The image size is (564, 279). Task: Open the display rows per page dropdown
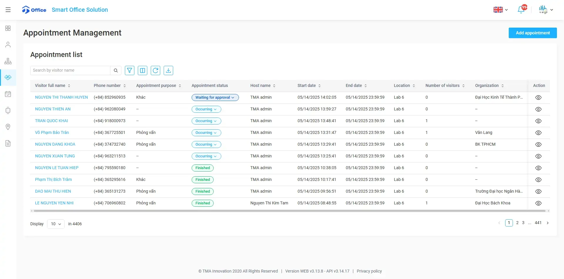[x=56, y=224]
